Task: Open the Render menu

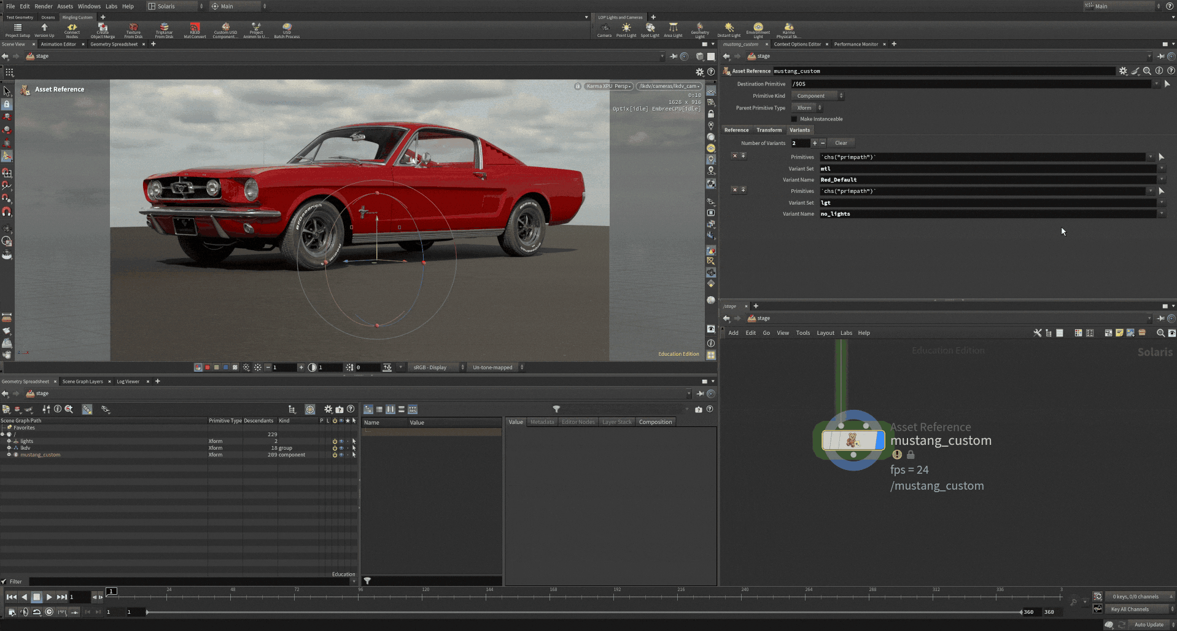Action: pyautogui.click(x=43, y=6)
